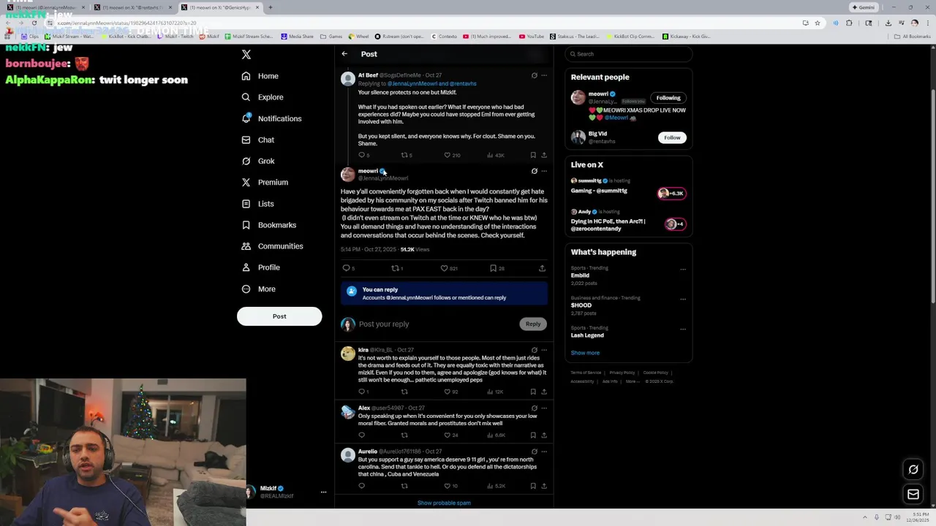Open more options on Alex's comment
936x526 pixels.
[543, 408]
